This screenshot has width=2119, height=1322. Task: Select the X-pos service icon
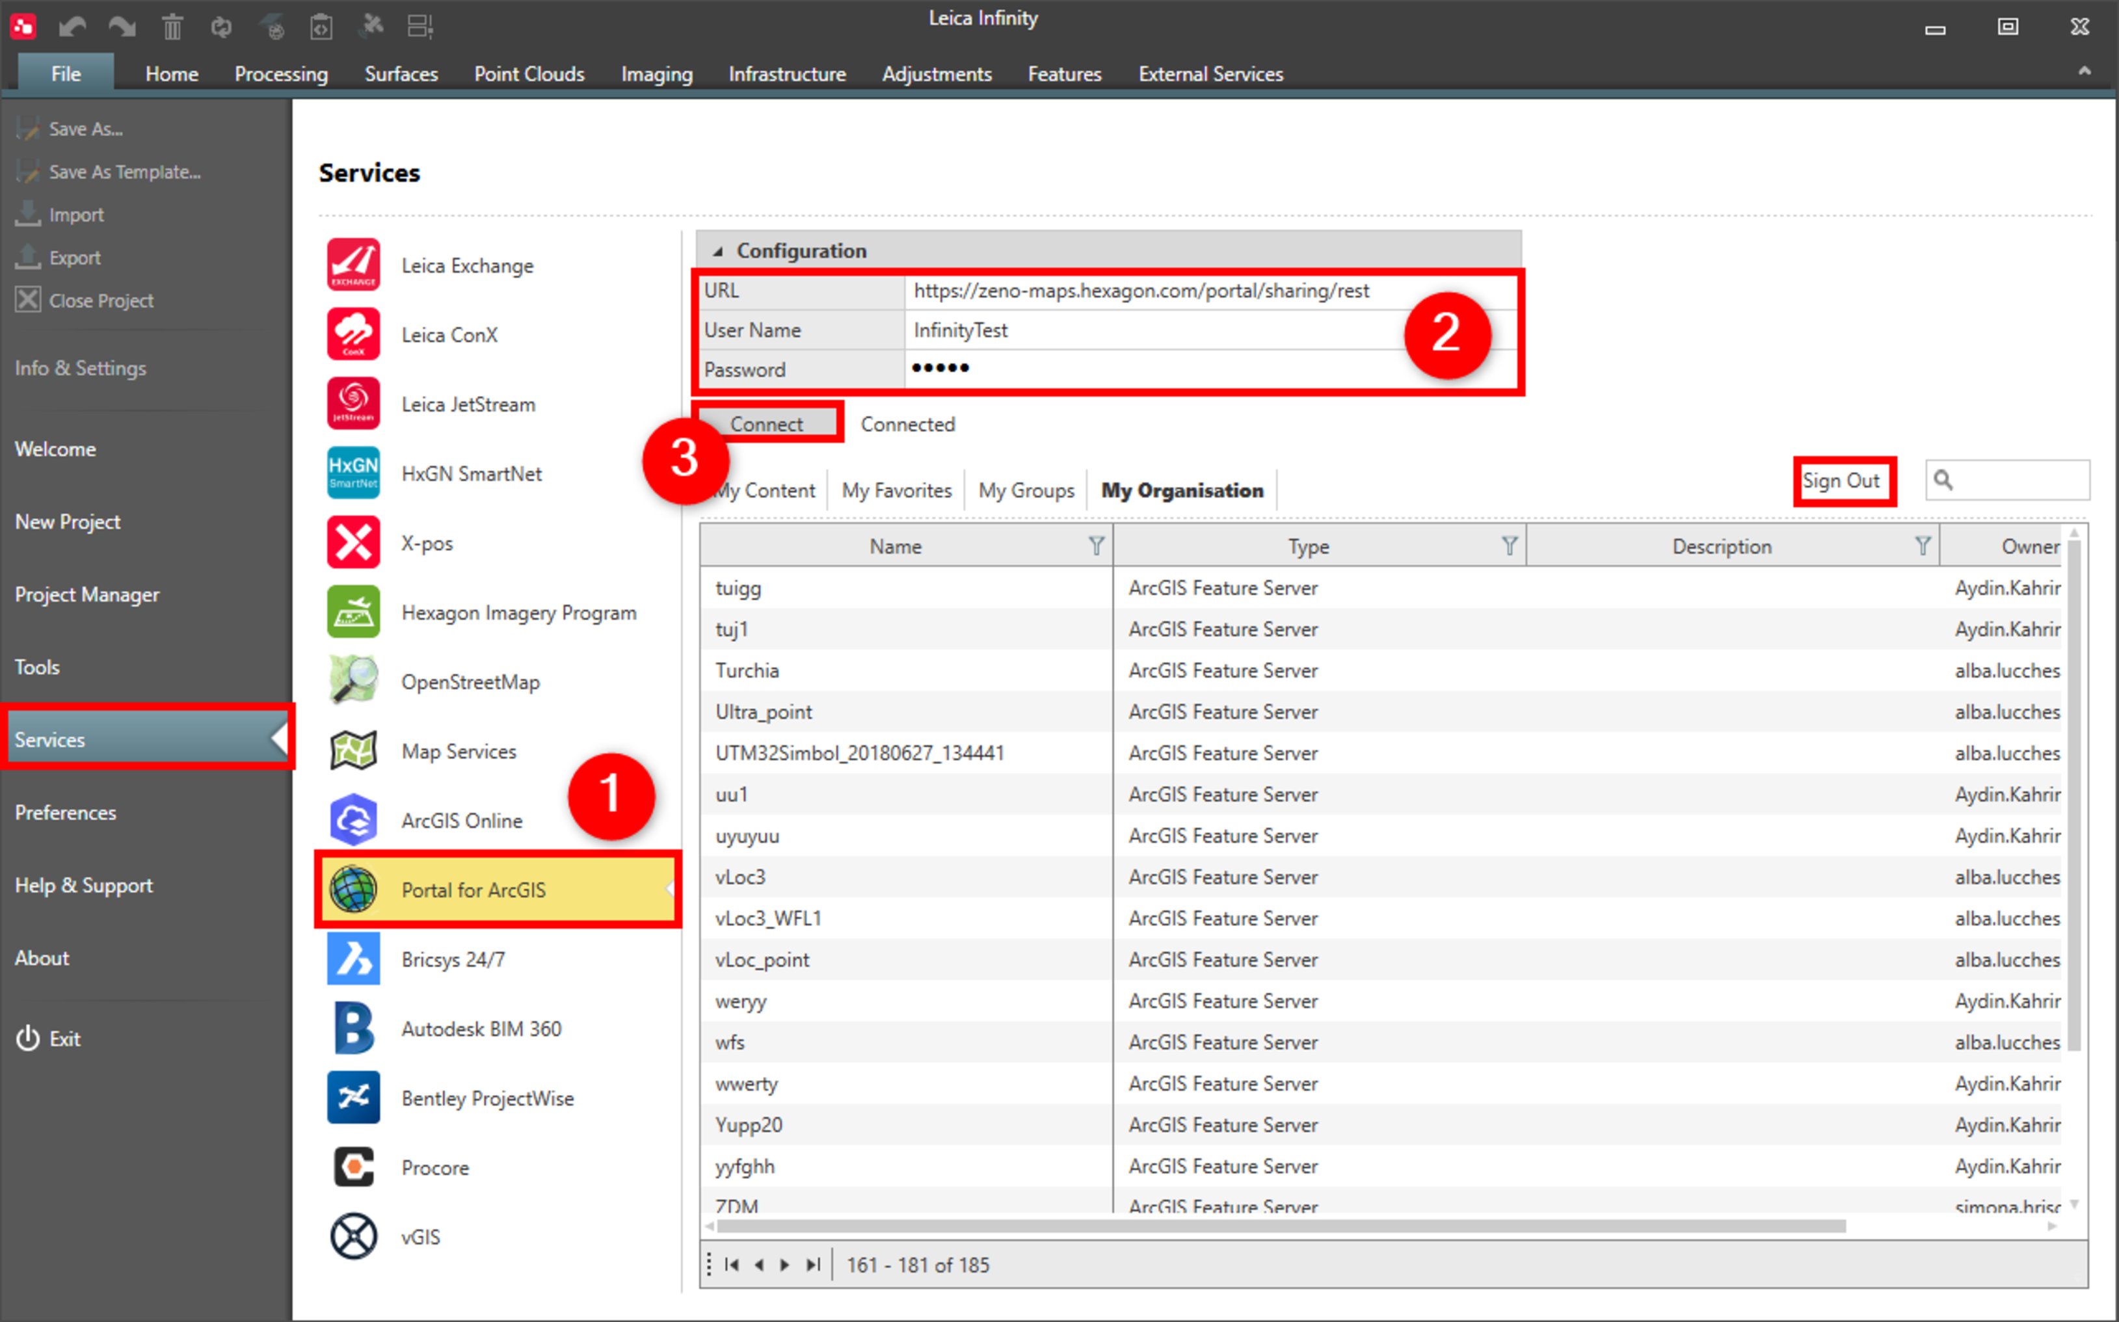tap(353, 542)
